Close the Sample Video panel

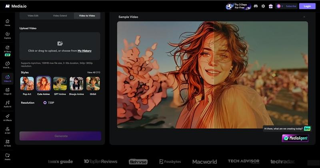(304, 17)
